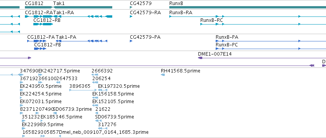Viewport: 326px width, 138px height.
Task: Click the Tak1-PA protein track feature
Action: [x=82, y=41]
